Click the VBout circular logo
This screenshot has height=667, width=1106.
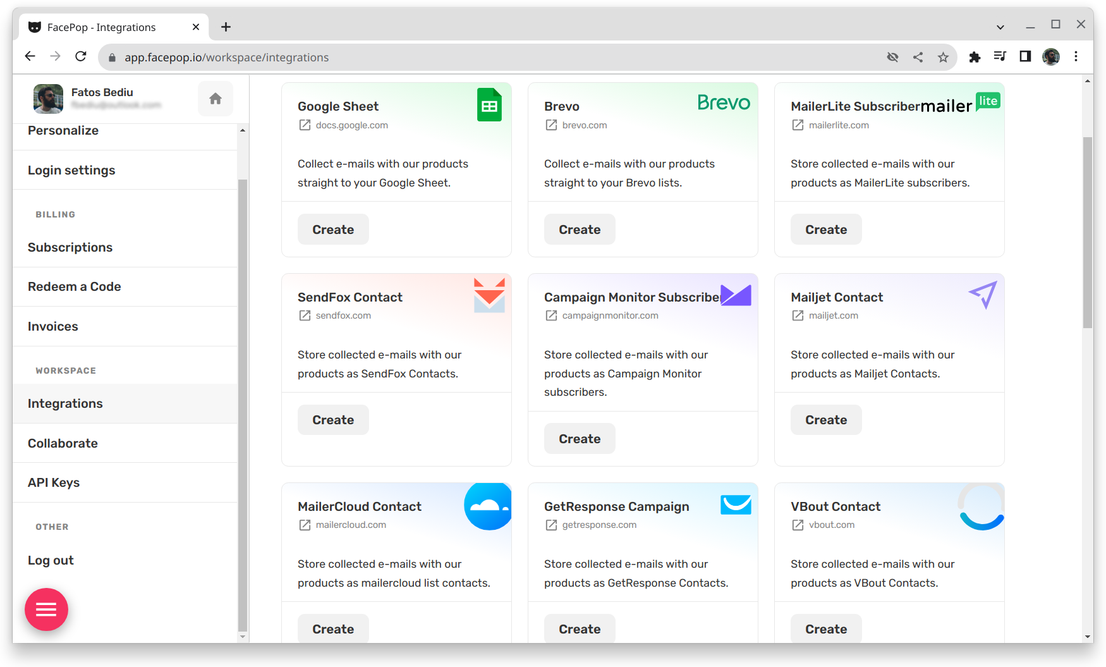point(981,506)
